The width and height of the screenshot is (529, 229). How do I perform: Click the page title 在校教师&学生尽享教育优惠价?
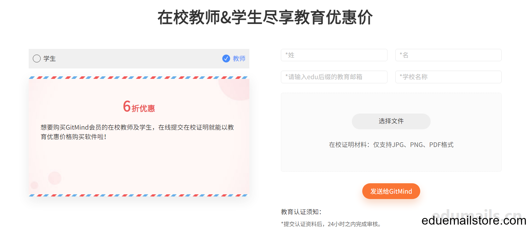pyautogui.click(x=265, y=17)
